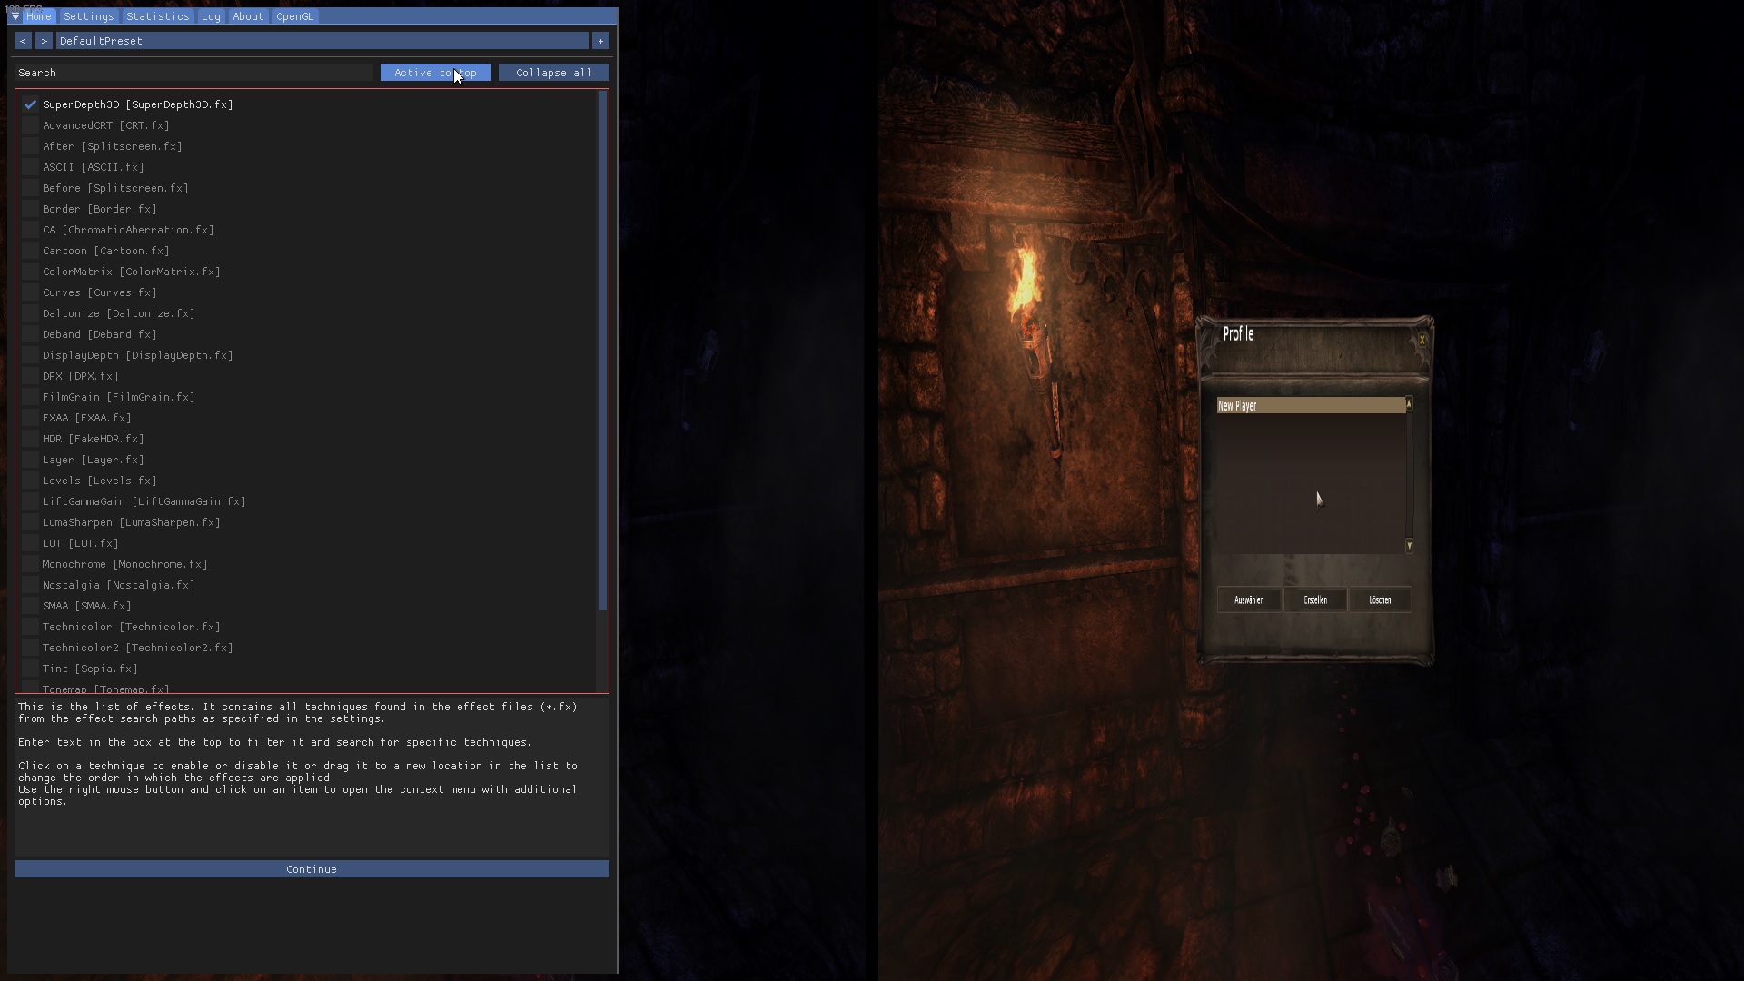Click the Active to top button

click(x=435, y=73)
